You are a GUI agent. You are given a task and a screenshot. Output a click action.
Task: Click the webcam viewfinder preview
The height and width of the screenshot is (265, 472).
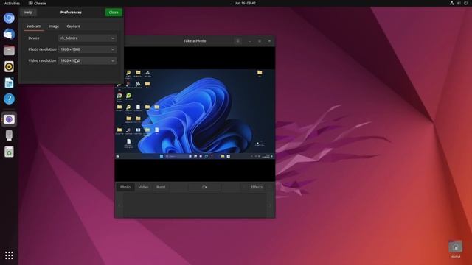(x=195, y=114)
